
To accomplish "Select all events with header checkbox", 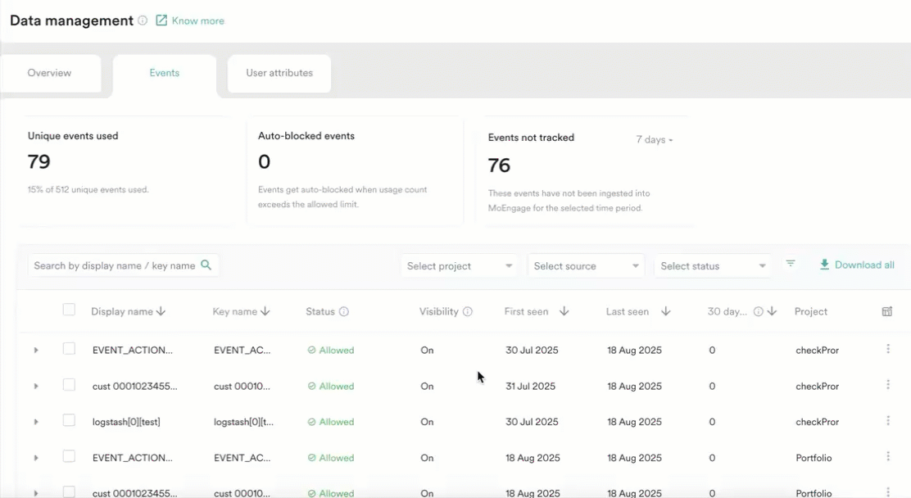I will coord(69,310).
